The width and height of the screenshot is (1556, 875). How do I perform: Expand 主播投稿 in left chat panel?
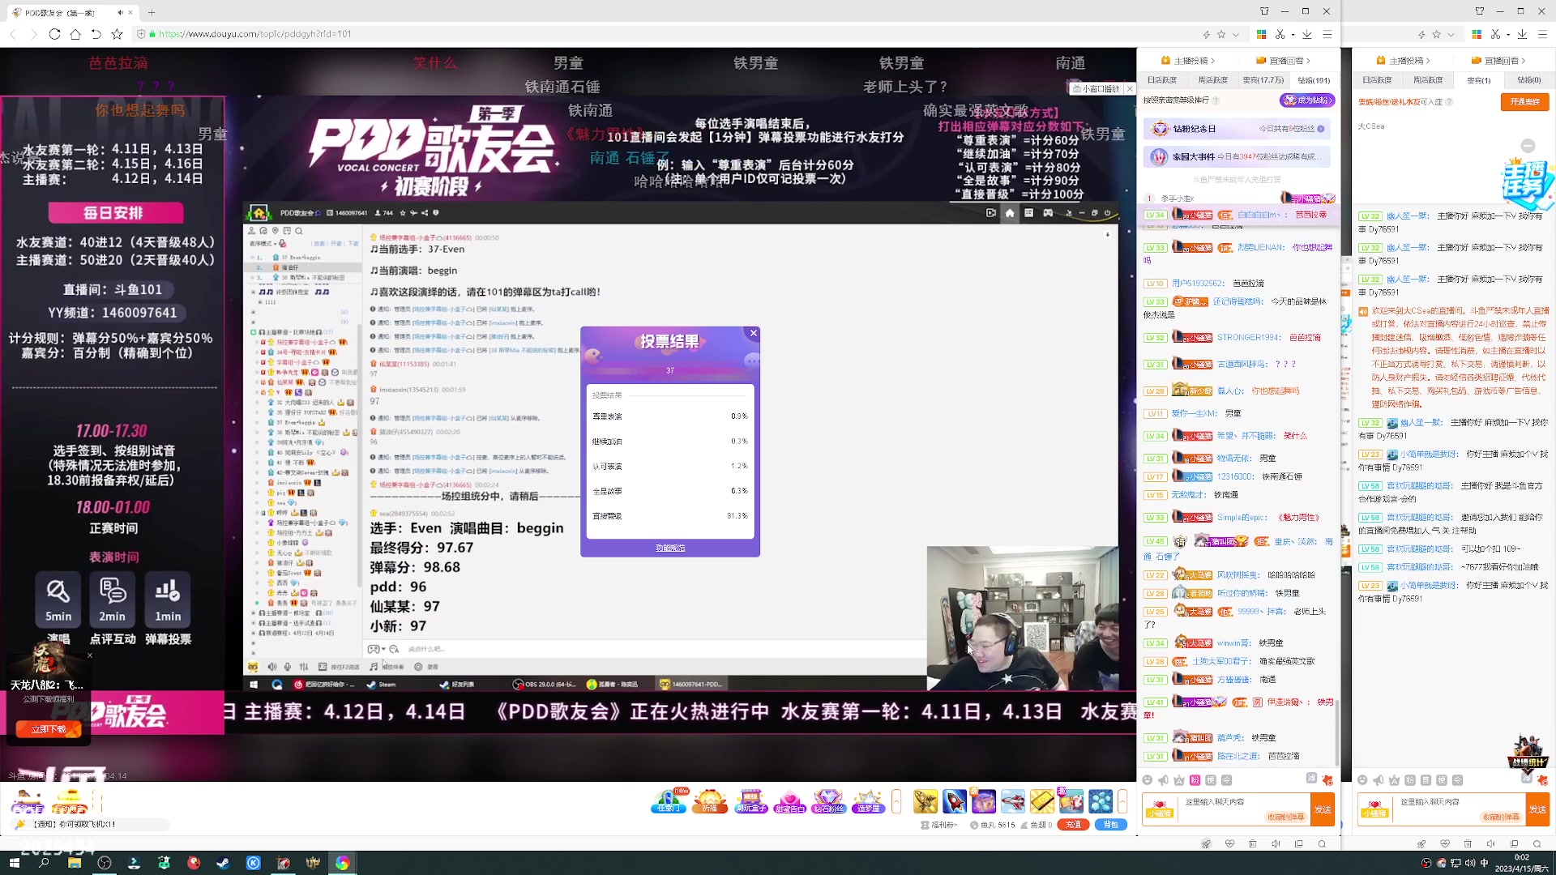point(1188,61)
